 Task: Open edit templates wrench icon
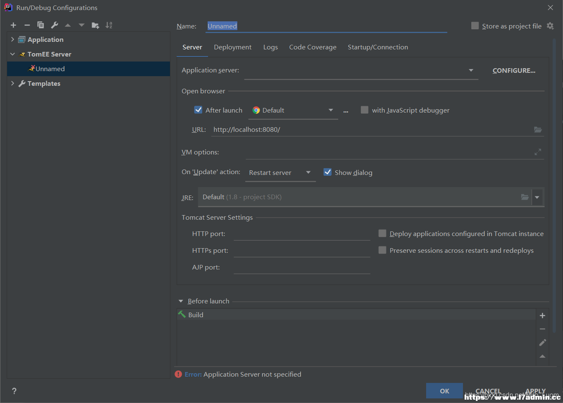pyautogui.click(x=54, y=25)
